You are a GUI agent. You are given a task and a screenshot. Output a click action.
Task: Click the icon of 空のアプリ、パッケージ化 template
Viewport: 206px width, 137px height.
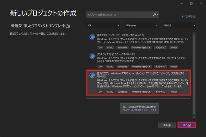tap(92, 37)
